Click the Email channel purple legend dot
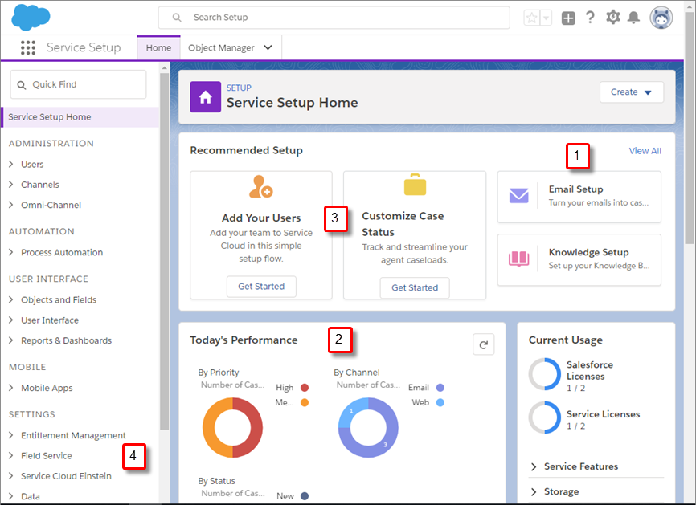The image size is (696, 505). pyautogui.click(x=440, y=388)
